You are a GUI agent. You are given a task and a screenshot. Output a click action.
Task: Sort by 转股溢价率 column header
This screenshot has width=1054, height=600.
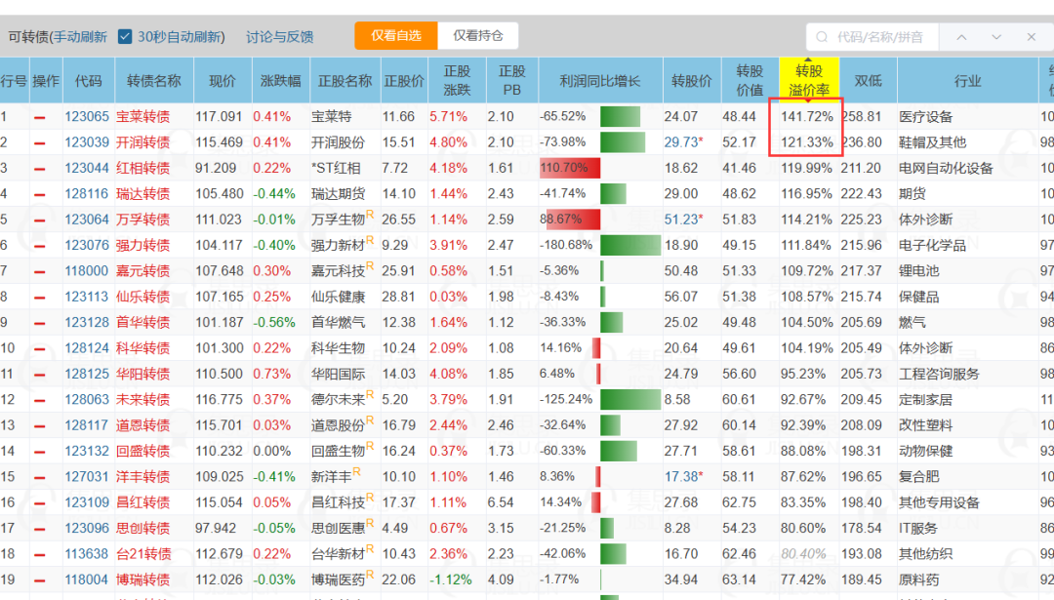809,81
